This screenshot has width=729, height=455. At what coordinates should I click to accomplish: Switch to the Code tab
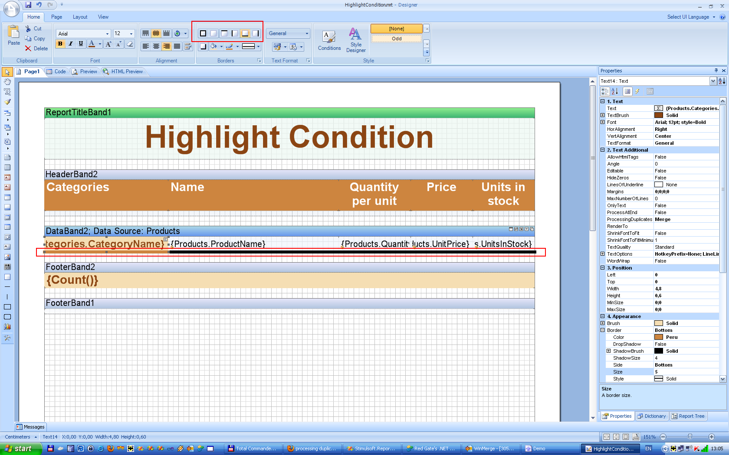[56, 71]
